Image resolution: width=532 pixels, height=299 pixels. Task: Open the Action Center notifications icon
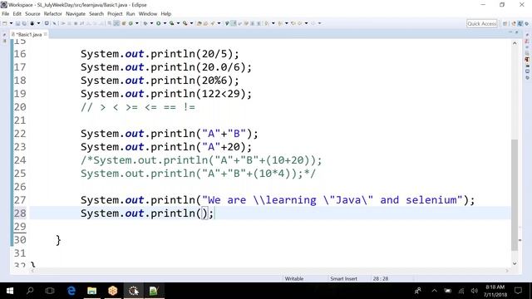[518, 291]
